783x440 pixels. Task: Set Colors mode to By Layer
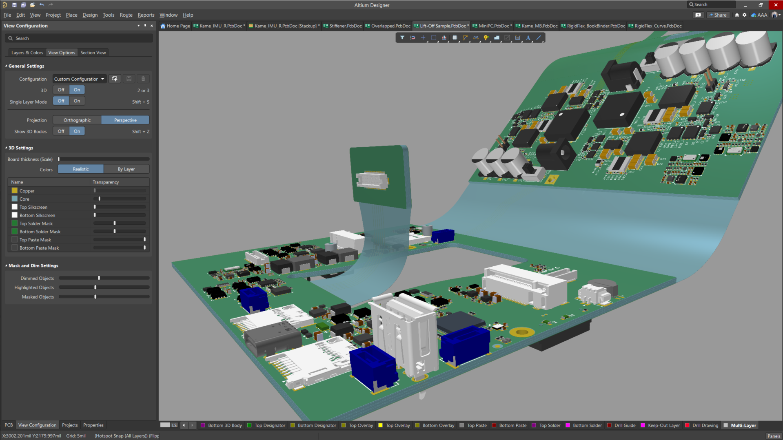[126, 169]
